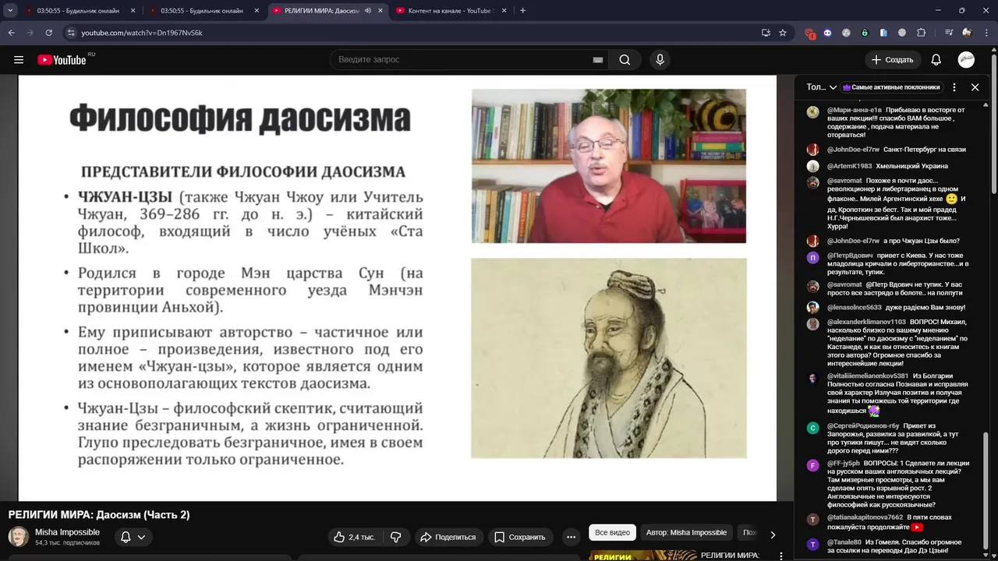Click the 'Сохранить' button
The height and width of the screenshot is (561, 998).
point(520,537)
